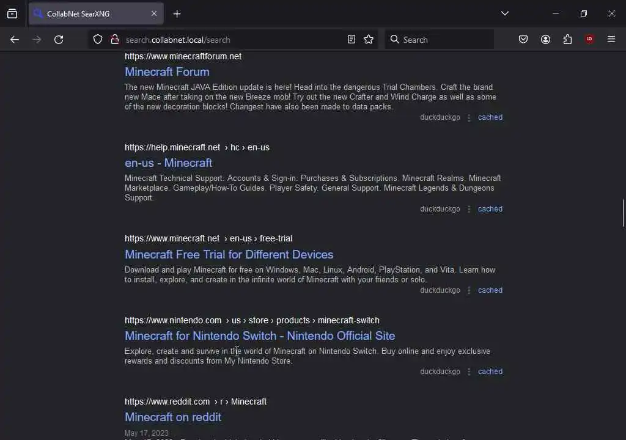The height and width of the screenshot is (440, 626).
Task: Bookmark this page with star icon
Action: [x=369, y=40]
